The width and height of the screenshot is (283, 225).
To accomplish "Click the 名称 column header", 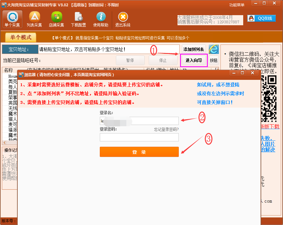I will (9, 70).
